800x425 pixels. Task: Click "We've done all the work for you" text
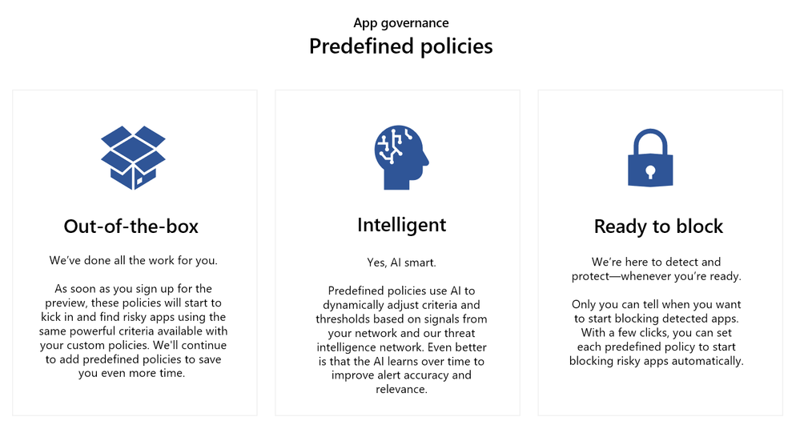[x=133, y=261]
